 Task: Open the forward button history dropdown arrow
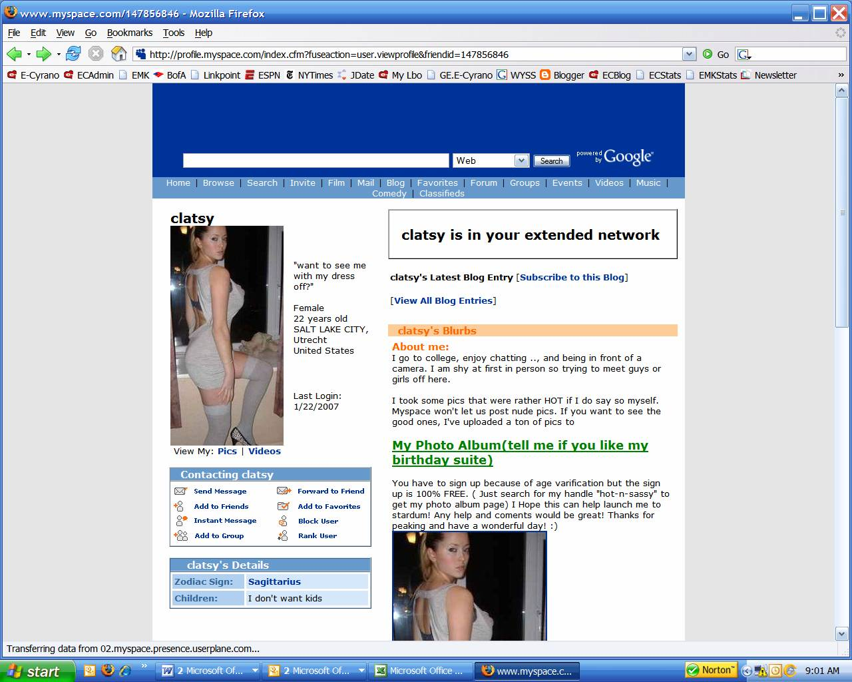[x=58, y=55]
